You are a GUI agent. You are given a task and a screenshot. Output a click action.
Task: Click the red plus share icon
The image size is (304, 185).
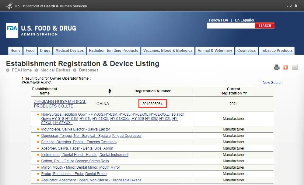pyautogui.click(x=285, y=67)
